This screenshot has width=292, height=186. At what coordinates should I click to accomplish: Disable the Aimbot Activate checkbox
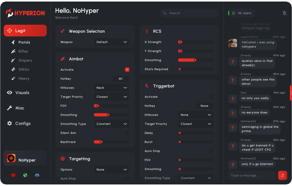coord(127,70)
